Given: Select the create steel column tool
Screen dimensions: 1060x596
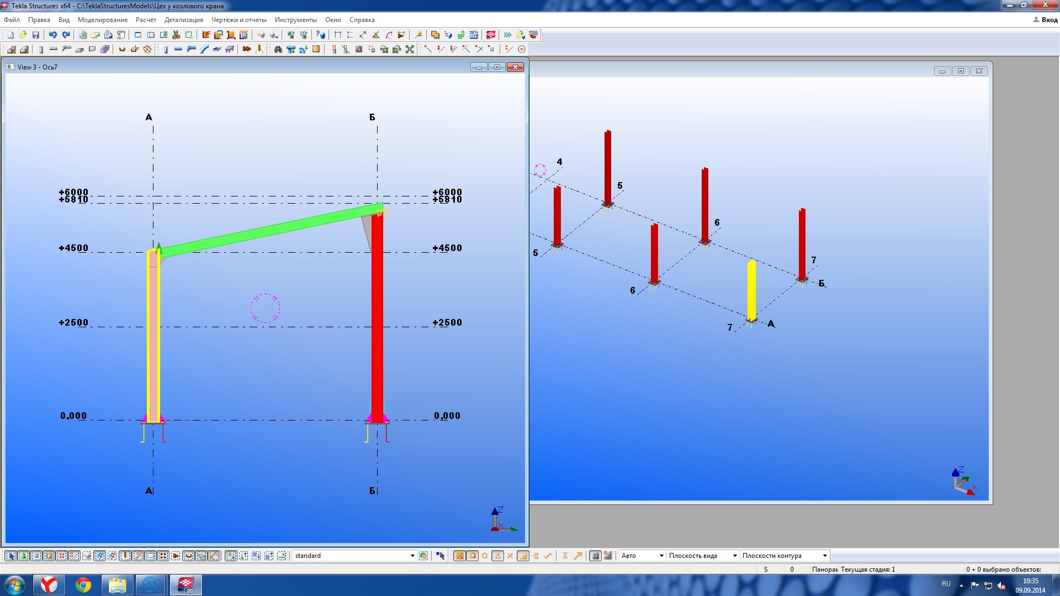Looking at the screenshot, I should click(166, 49).
